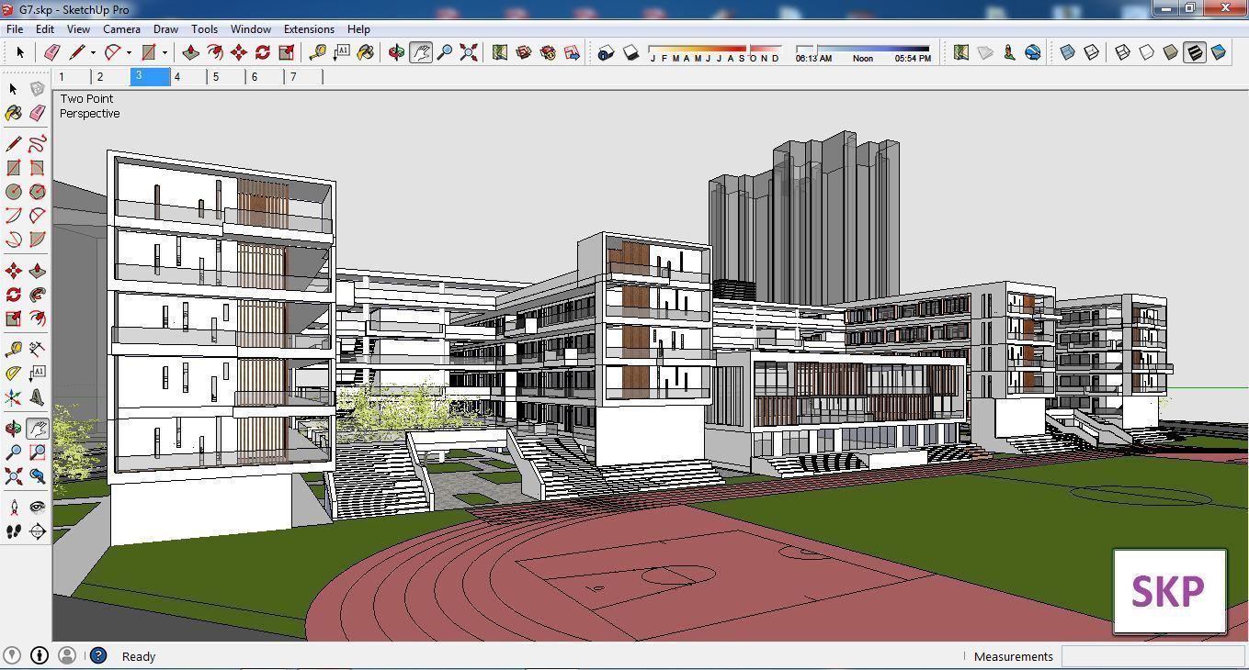Adjust the shadow date month slider
The height and width of the screenshot is (670, 1249).
[x=715, y=49]
